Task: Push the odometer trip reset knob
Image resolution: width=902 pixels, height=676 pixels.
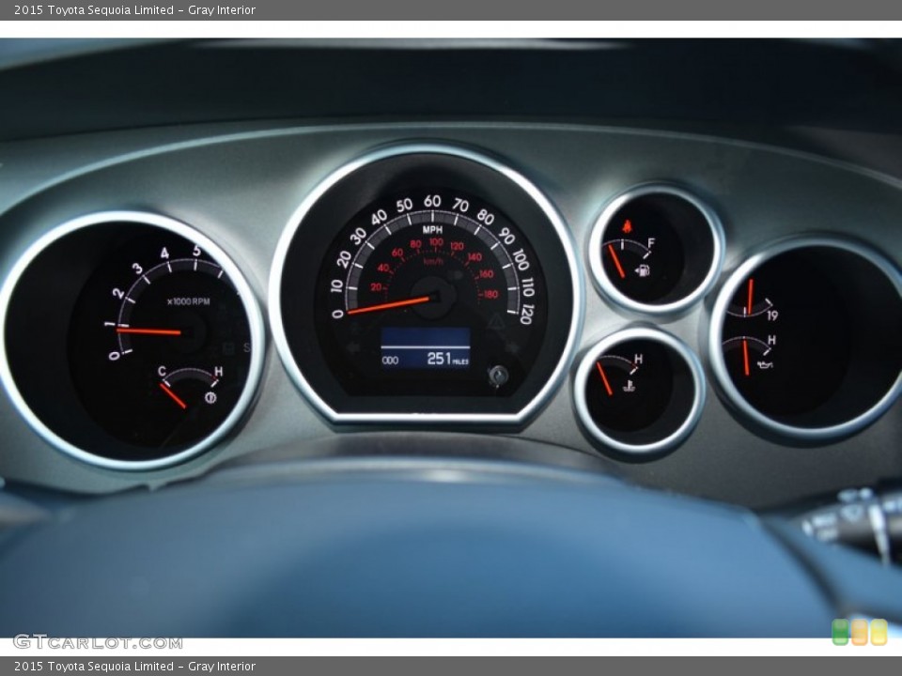Action: [x=498, y=376]
